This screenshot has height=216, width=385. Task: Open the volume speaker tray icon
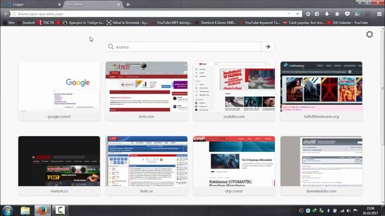348,211
